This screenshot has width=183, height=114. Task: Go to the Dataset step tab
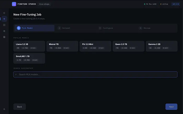[x=75, y=28]
